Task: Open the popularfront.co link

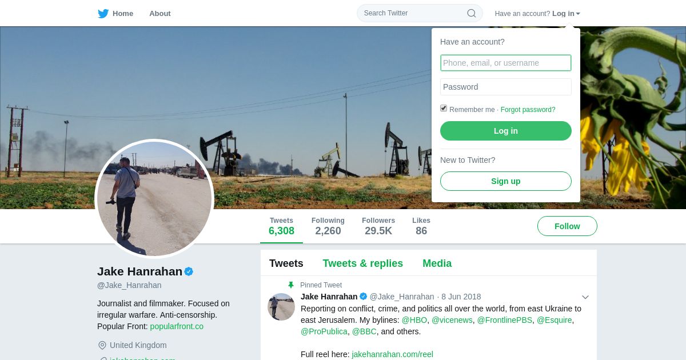Action: click(177, 326)
